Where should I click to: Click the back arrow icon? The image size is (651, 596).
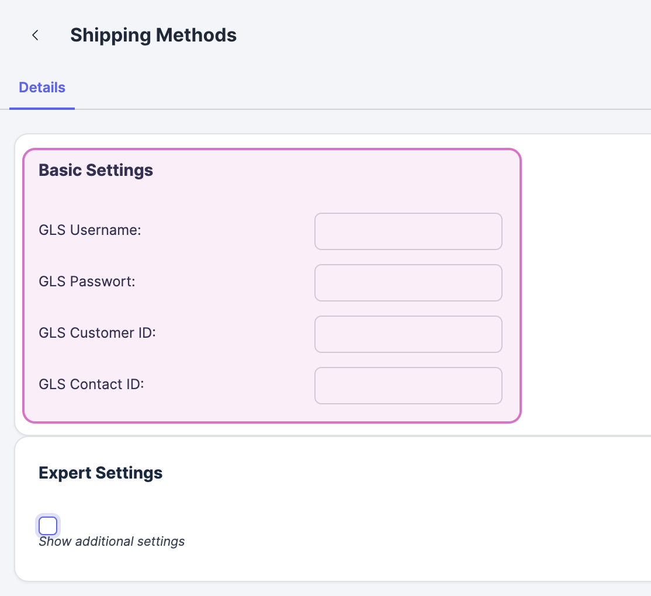coord(36,36)
